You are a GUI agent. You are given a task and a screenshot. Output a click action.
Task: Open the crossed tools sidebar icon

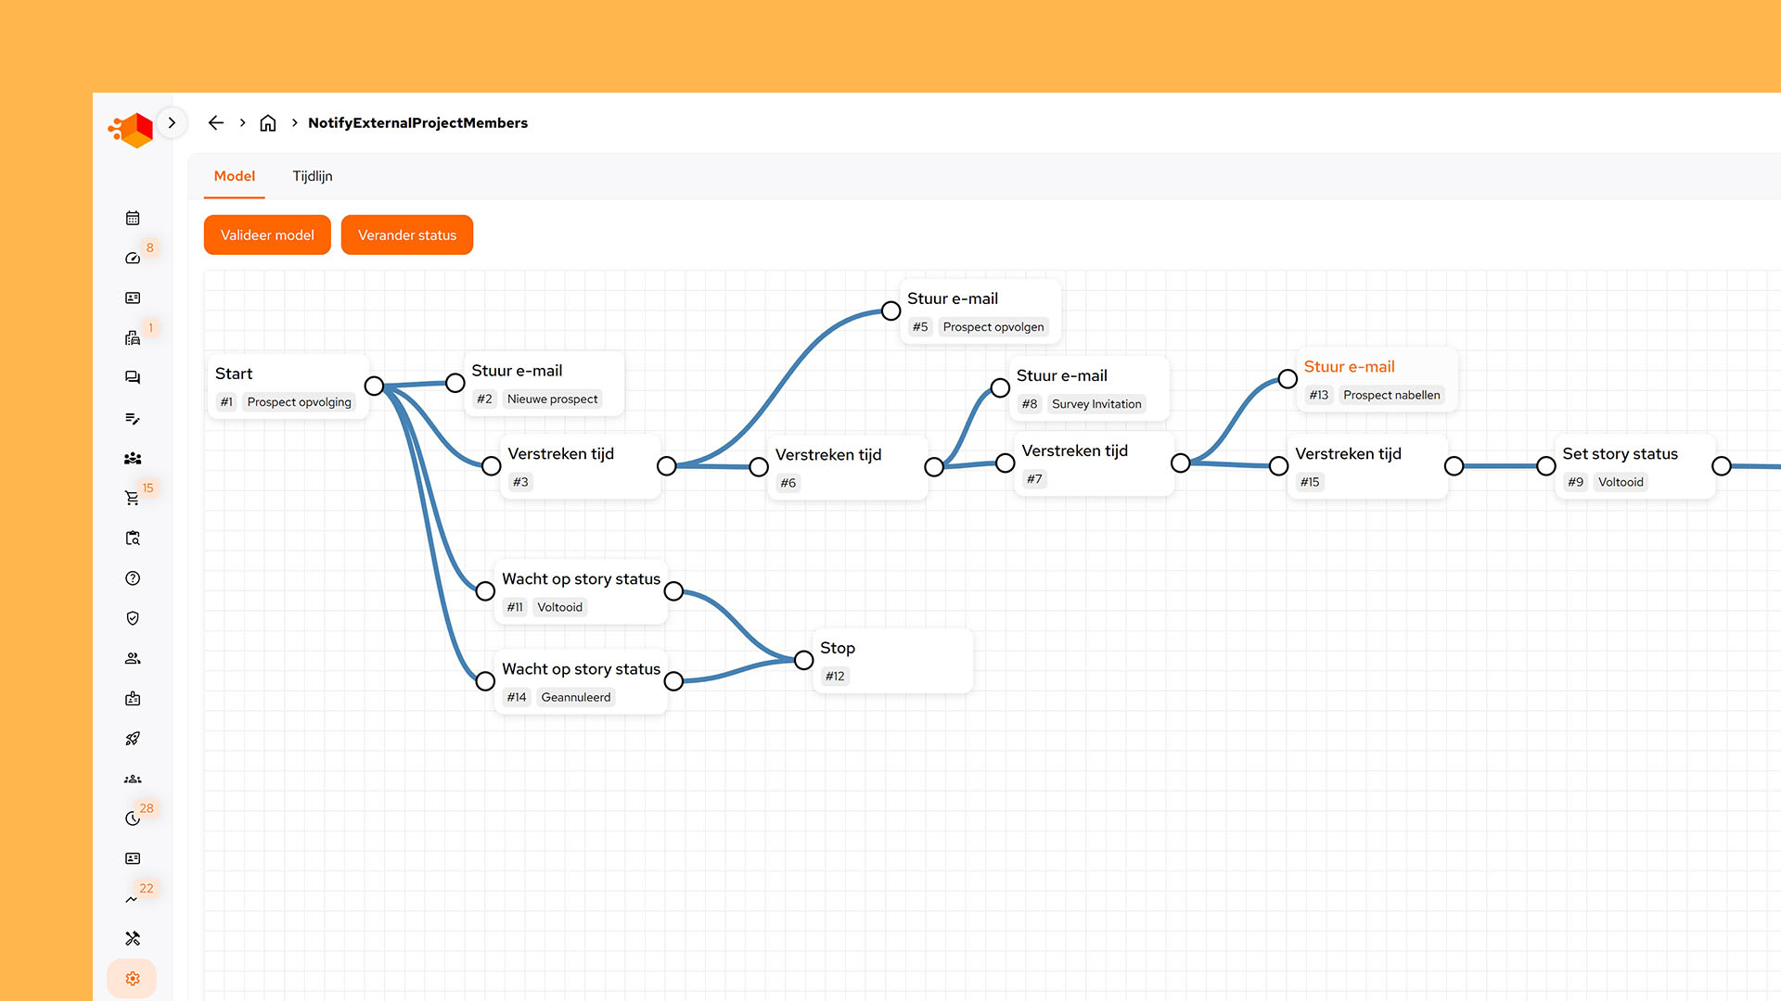click(x=133, y=939)
